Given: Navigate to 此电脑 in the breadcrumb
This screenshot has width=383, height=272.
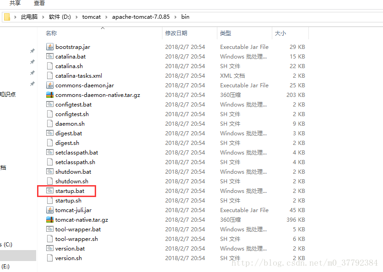Looking at the screenshot, I should 29,17.
